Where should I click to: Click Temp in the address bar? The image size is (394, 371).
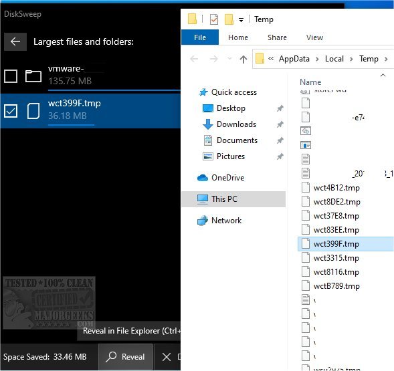click(x=369, y=59)
